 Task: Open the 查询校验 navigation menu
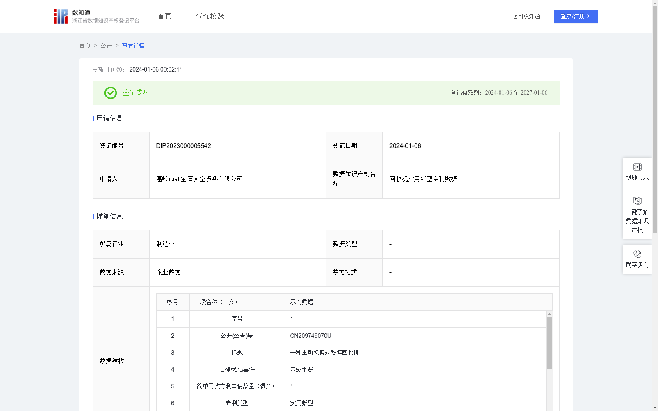pos(210,16)
